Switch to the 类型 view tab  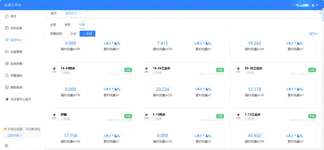[67, 25]
